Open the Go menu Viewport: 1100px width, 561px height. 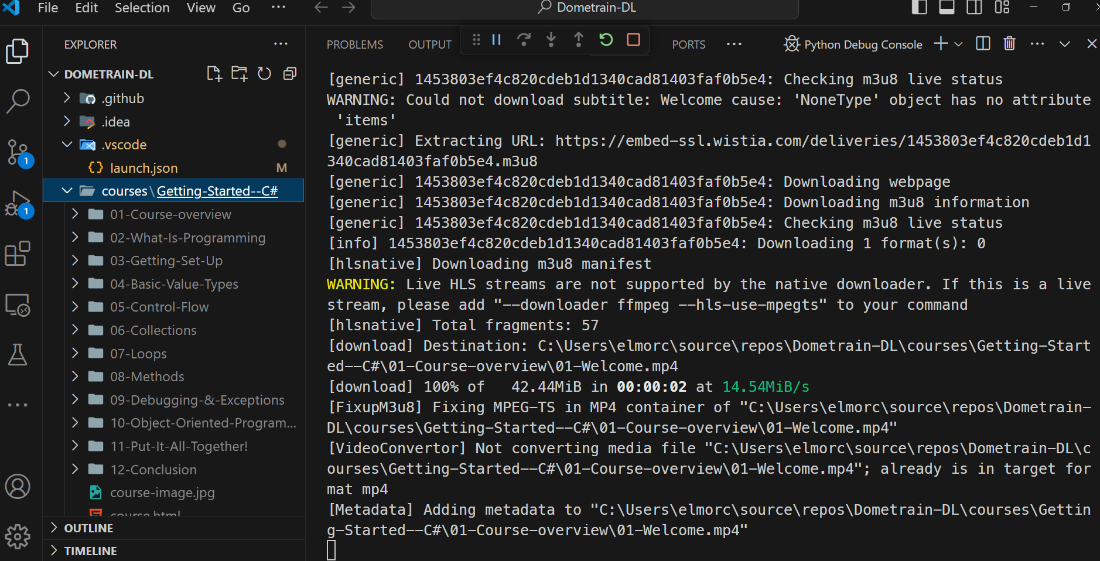[241, 8]
